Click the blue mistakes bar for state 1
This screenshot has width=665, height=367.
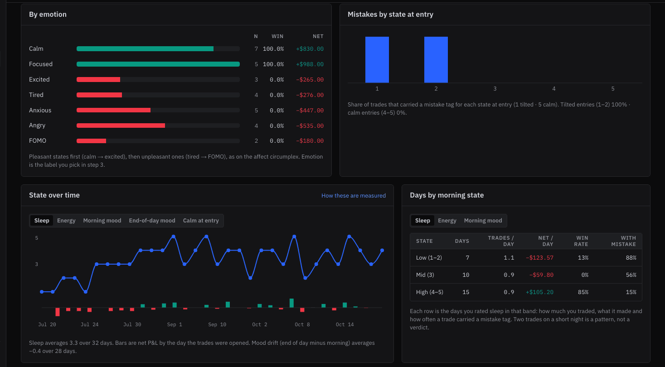click(377, 60)
